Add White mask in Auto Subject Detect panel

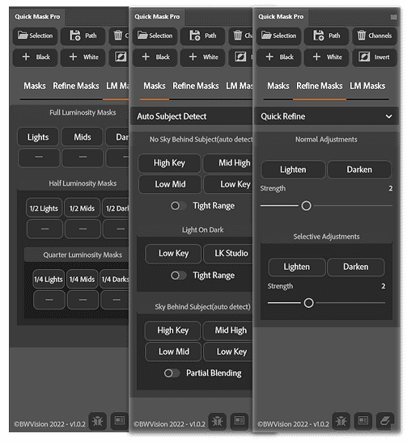click(202, 57)
